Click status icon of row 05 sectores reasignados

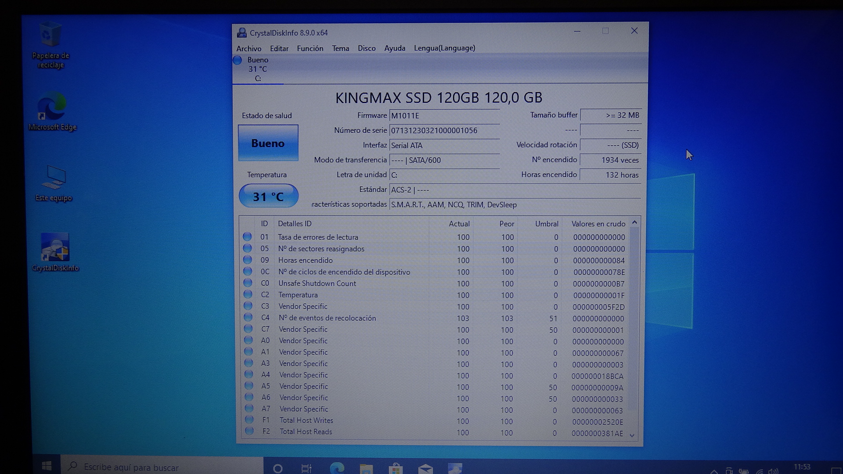(x=247, y=248)
